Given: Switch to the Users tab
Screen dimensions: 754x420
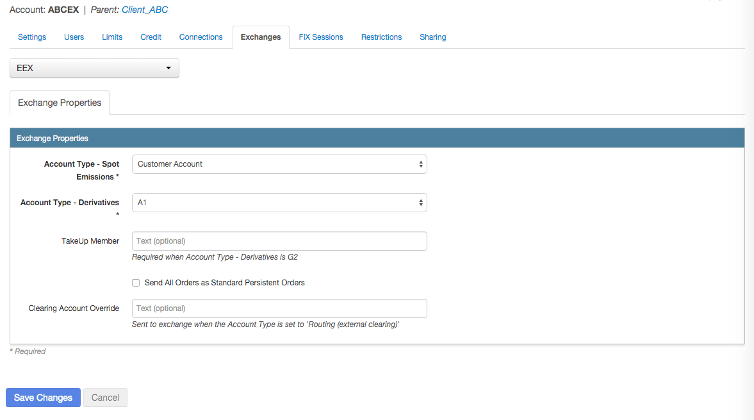Looking at the screenshot, I should (74, 37).
